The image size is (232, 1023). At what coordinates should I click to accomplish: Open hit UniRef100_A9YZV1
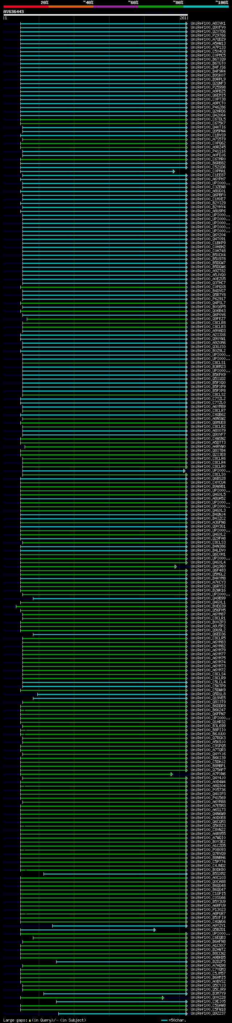[x=208, y=926]
